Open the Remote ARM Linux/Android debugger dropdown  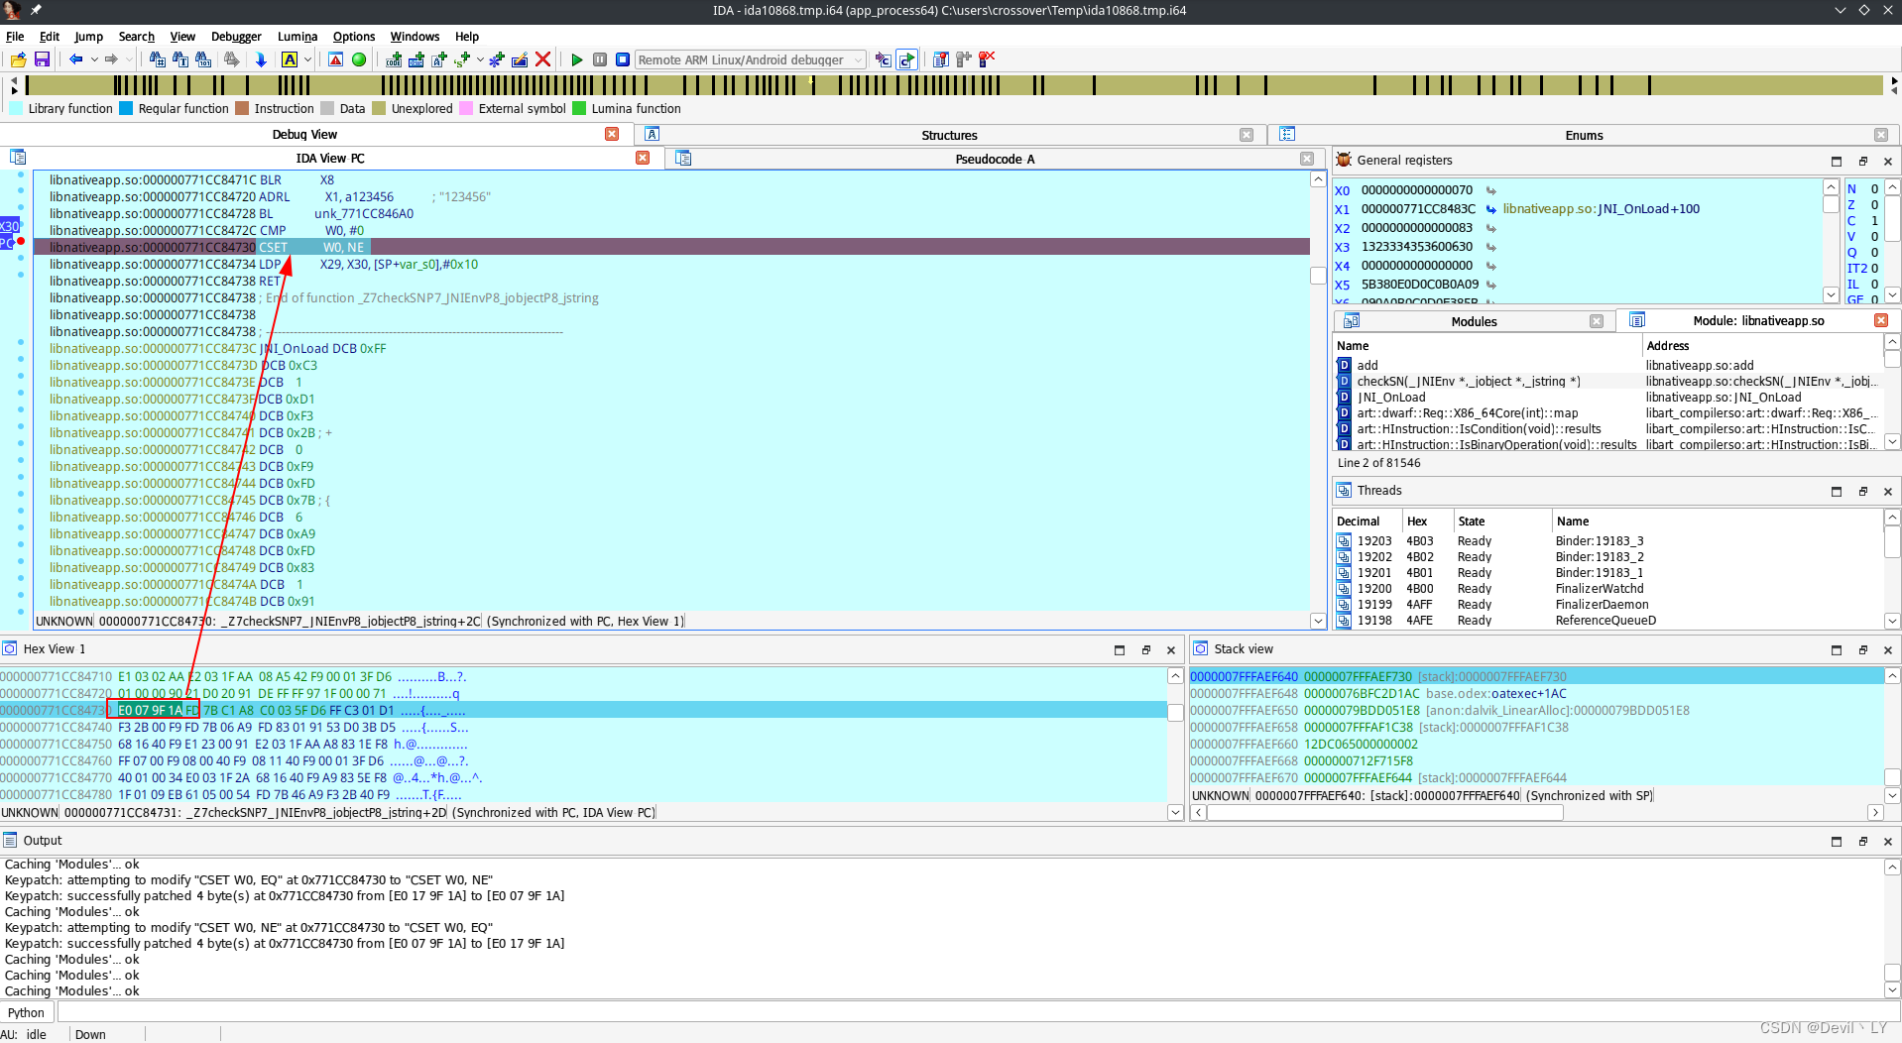click(751, 59)
